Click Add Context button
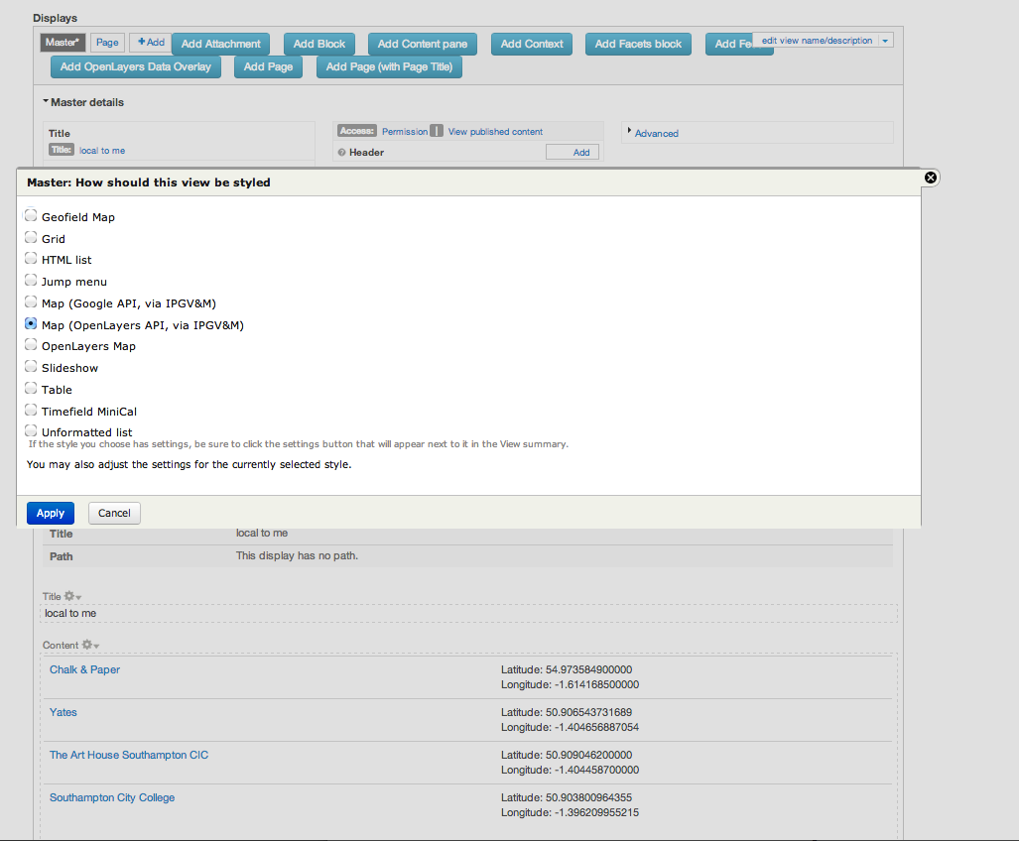Viewport: 1019px width, 841px height. (x=532, y=45)
